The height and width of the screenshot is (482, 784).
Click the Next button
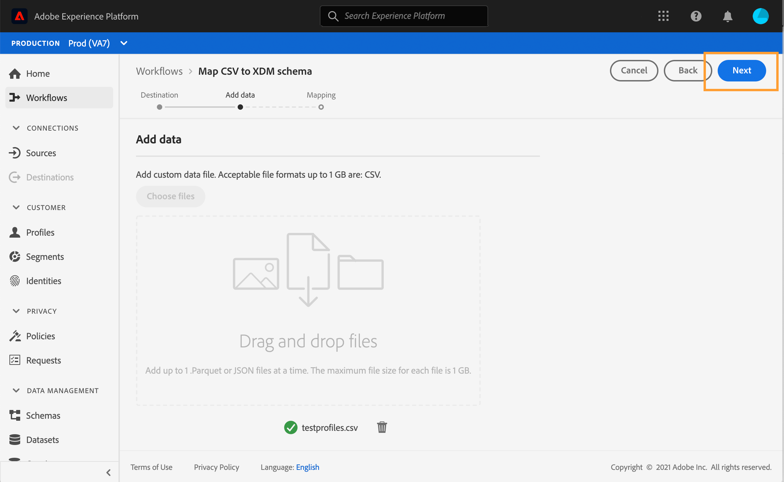[742, 71]
